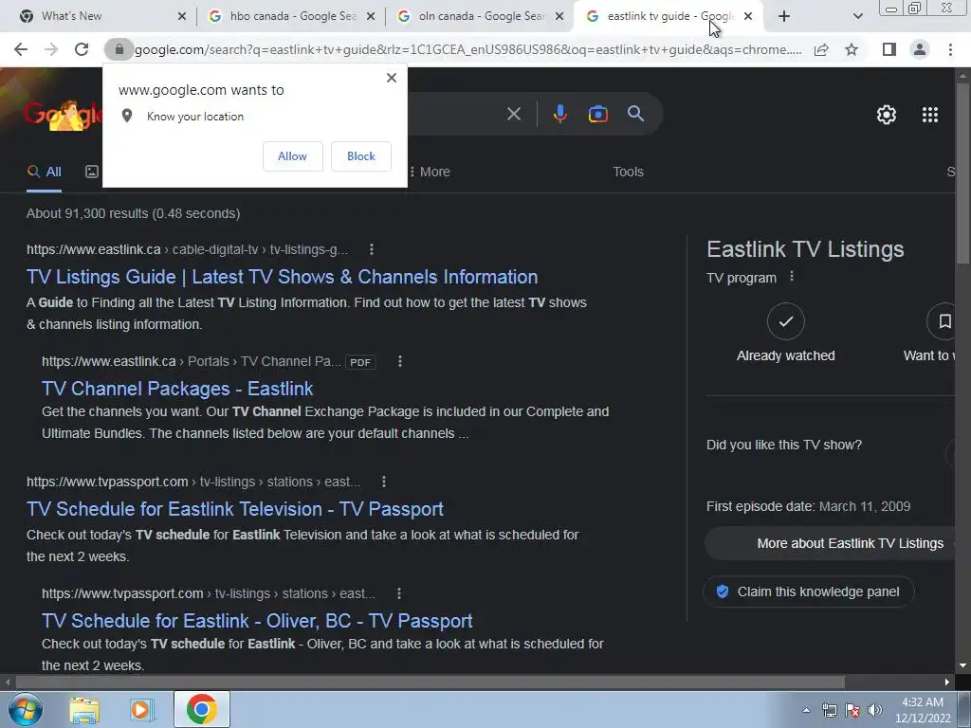
Task: Open more options for eastlink.ca tv-listings result
Action: [x=372, y=249]
